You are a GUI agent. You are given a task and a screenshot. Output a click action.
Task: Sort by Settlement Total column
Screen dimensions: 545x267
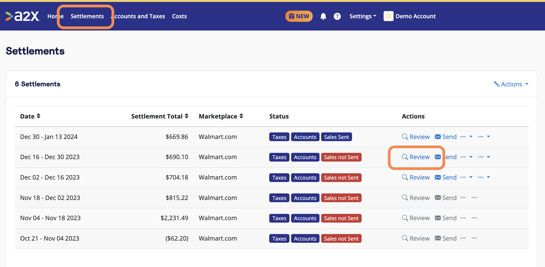pyautogui.click(x=160, y=116)
